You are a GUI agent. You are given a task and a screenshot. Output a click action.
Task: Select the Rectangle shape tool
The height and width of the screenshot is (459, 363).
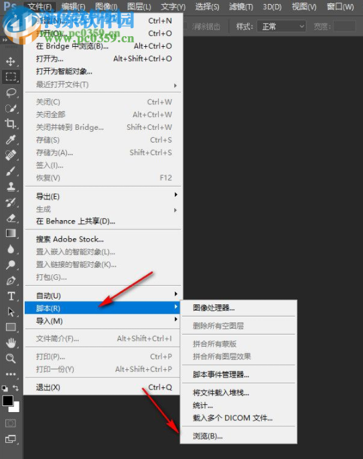point(11,327)
